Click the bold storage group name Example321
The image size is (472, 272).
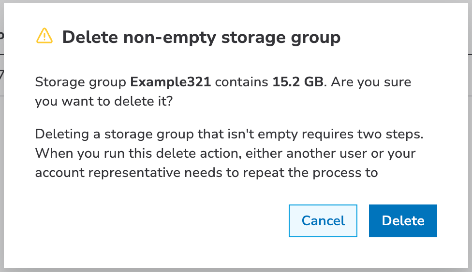pos(171,82)
